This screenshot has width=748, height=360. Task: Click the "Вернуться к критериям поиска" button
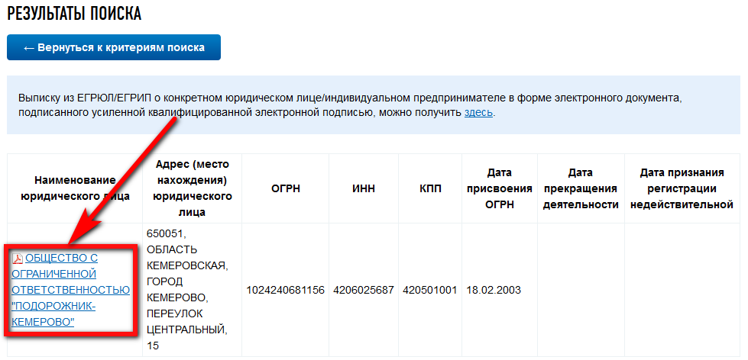coord(114,47)
